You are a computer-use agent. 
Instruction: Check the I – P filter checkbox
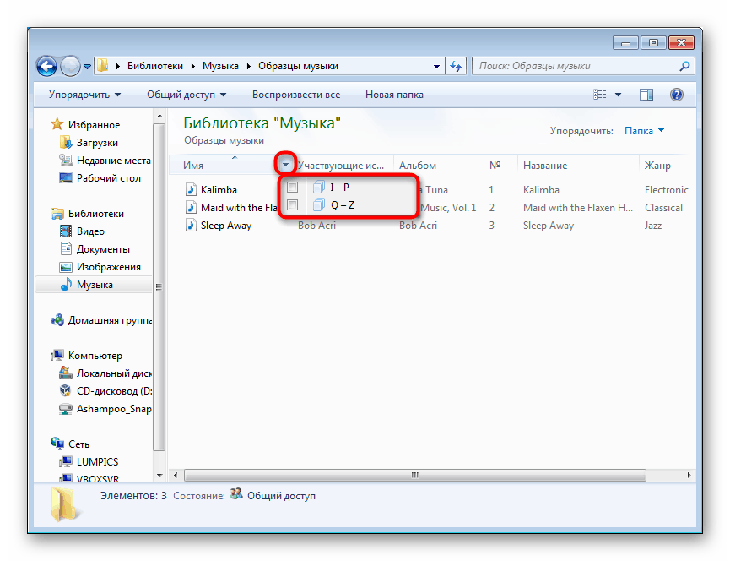(292, 188)
